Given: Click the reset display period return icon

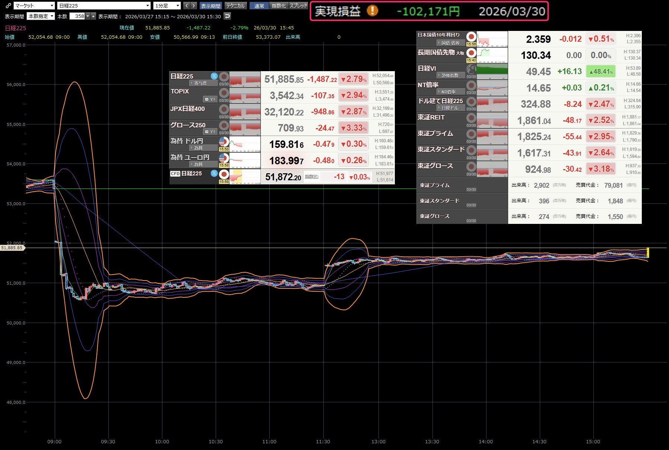Looking at the screenshot, I should (227, 16).
